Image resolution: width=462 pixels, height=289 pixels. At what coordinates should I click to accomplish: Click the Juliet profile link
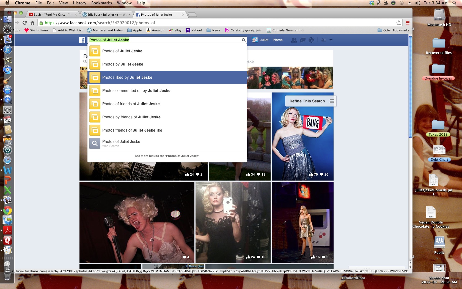pyautogui.click(x=260, y=40)
